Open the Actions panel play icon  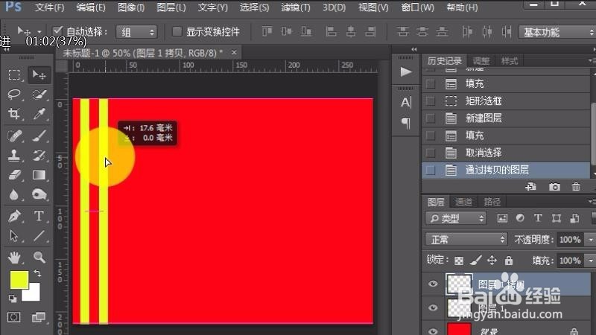405,71
